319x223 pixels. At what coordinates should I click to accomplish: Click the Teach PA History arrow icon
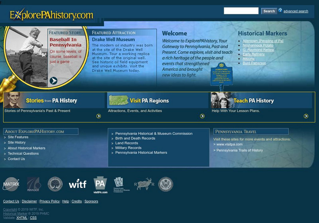[x=306, y=116]
